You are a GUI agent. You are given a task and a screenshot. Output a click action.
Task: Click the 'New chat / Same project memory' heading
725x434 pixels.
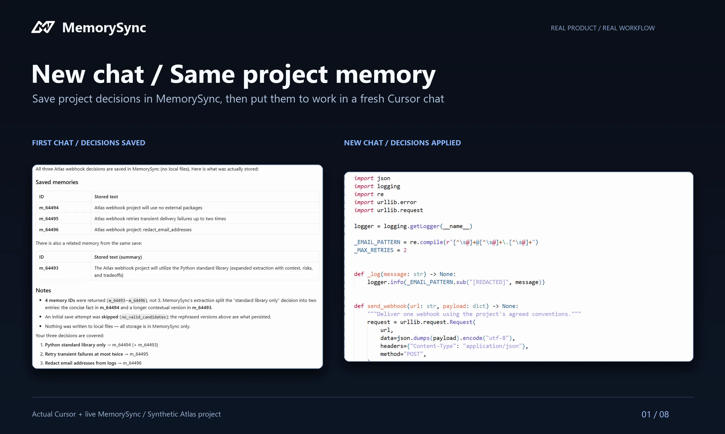233,74
